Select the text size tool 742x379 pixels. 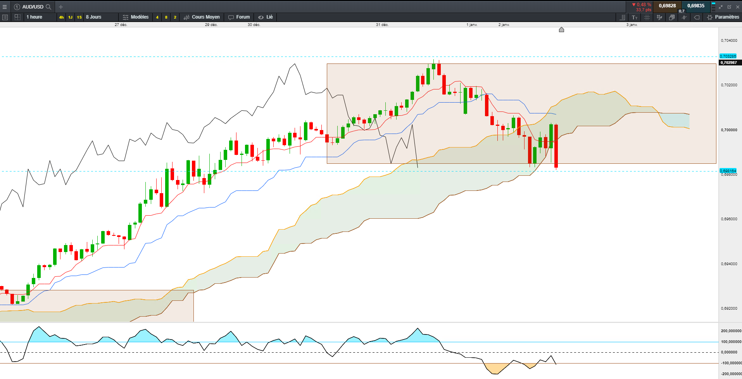coord(635,17)
